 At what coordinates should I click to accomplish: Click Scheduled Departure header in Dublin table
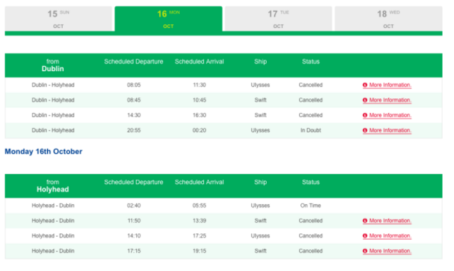(133, 61)
